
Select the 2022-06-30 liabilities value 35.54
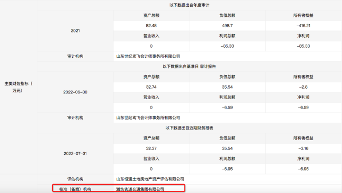coord(227,87)
